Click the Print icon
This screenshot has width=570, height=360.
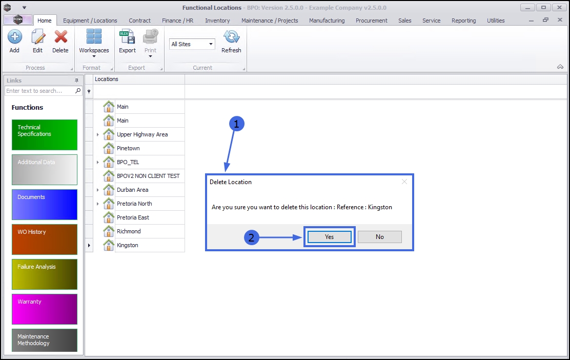tap(150, 37)
